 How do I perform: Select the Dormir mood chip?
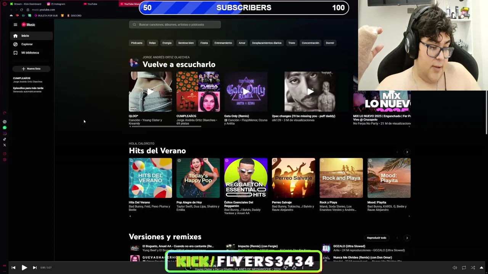pyautogui.click(x=330, y=43)
